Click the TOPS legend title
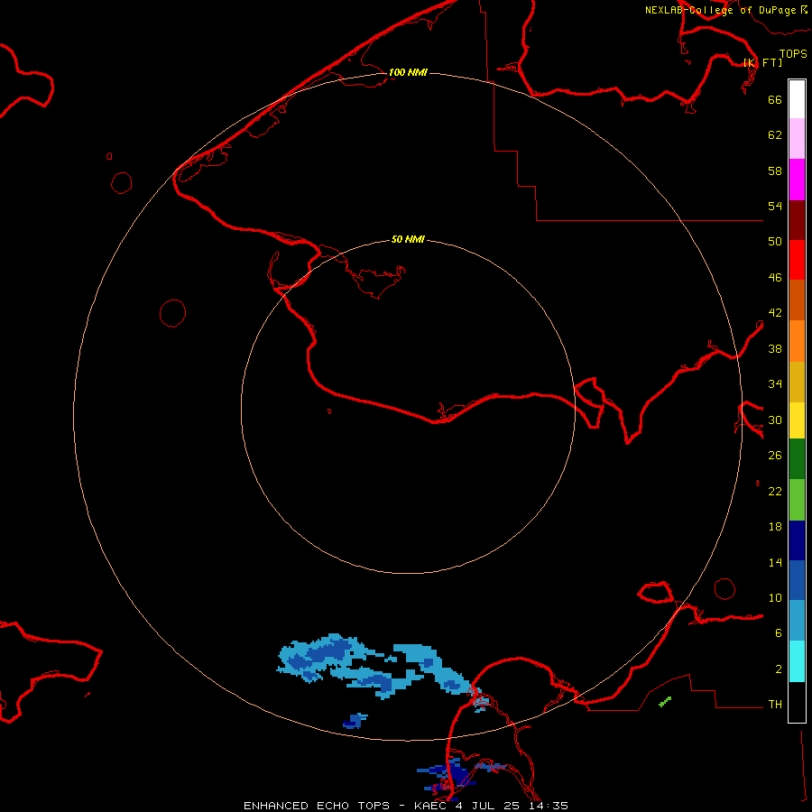Viewport: 812px width, 812px height. click(x=793, y=54)
